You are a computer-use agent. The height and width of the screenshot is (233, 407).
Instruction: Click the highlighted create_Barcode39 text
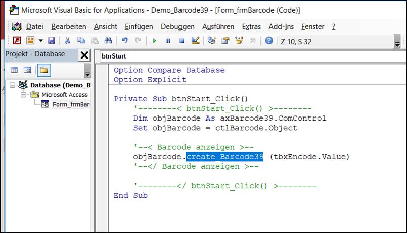tap(224, 157)
